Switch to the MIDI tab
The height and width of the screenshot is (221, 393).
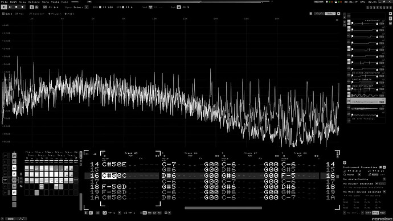tap(69, 14)
